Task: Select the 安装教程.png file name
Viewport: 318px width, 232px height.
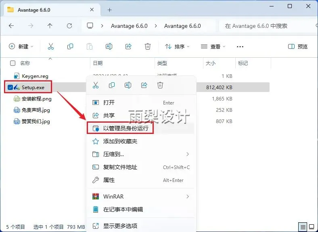Action: point(37,99)
